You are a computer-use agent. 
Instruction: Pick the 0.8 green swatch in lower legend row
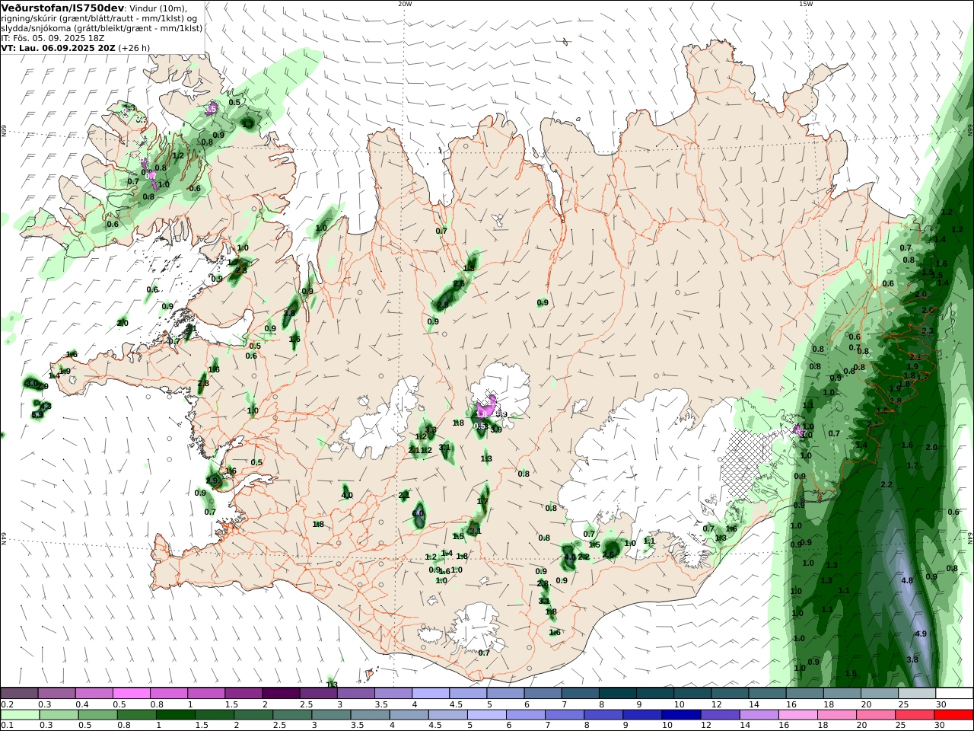[137, 715]
